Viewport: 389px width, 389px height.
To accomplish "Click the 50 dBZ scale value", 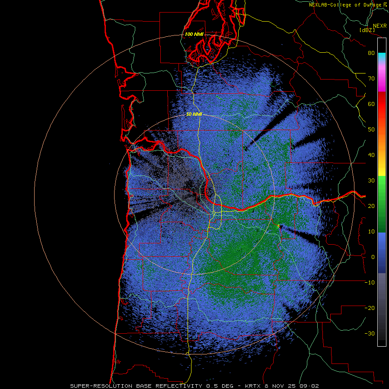I will pyautogui.click(x=371, y=130).
